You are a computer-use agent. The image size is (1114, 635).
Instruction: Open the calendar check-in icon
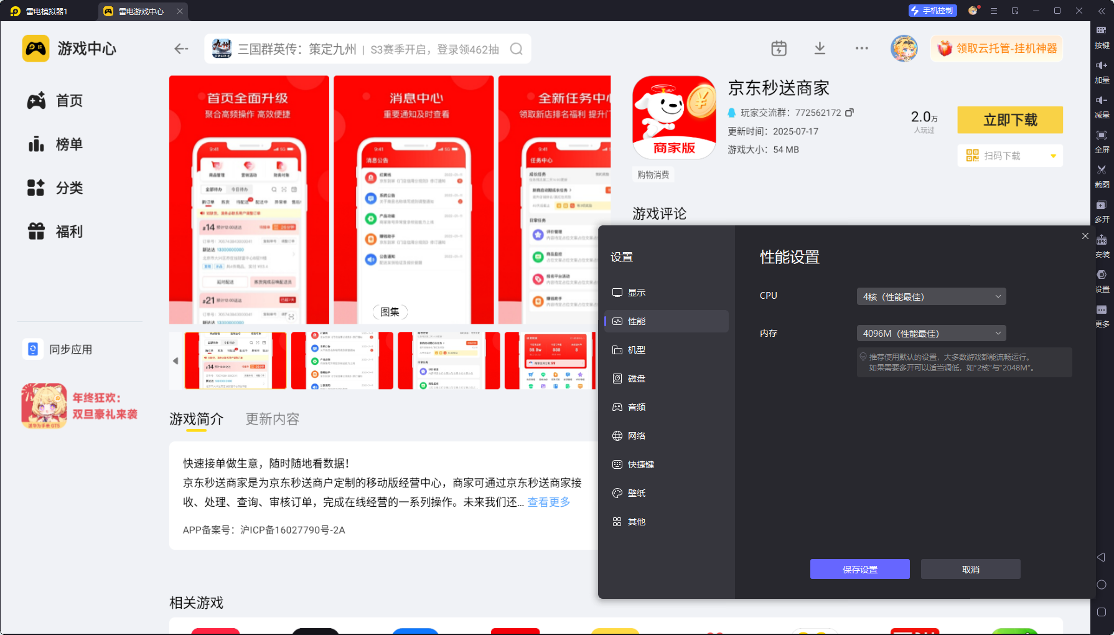click(779, 49)
